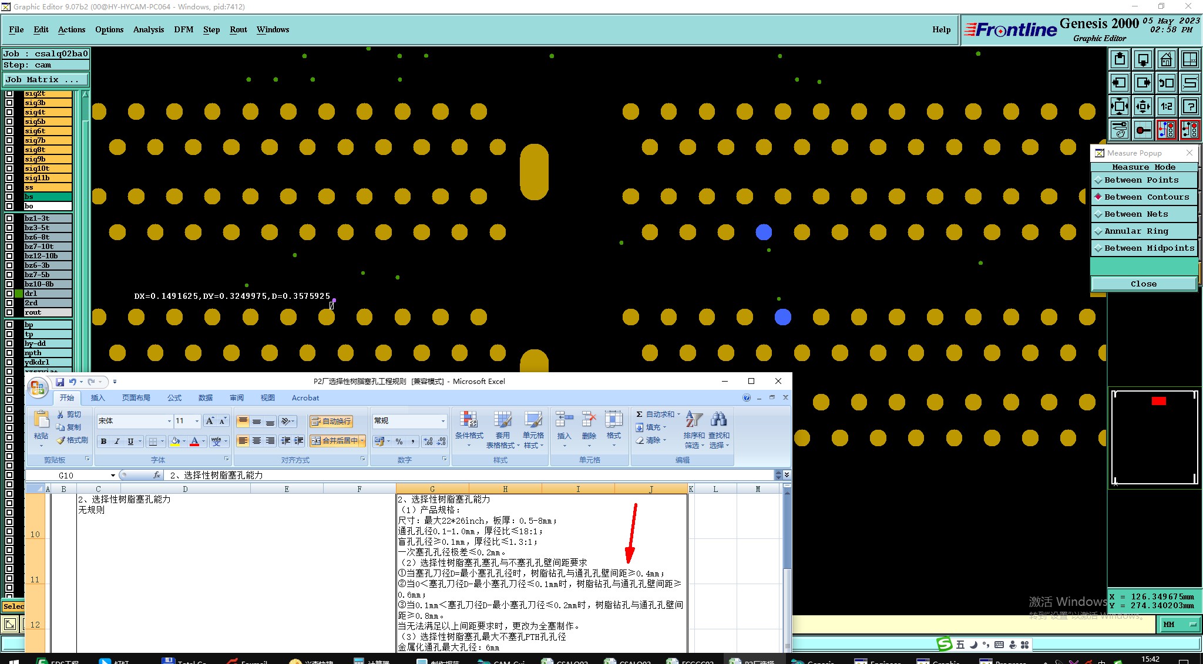This screenshot has width=1203, height=664.
Task: Toggle visibility checkbox for layer sig5b
Action: [9, 122]
